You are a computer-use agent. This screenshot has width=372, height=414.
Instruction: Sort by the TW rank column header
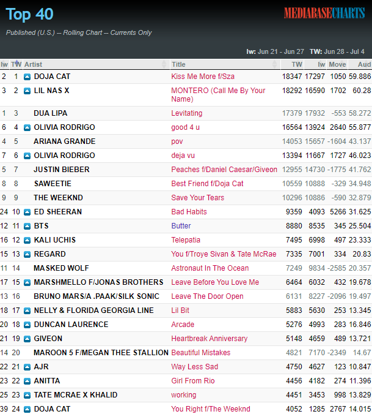coord(16,64)
